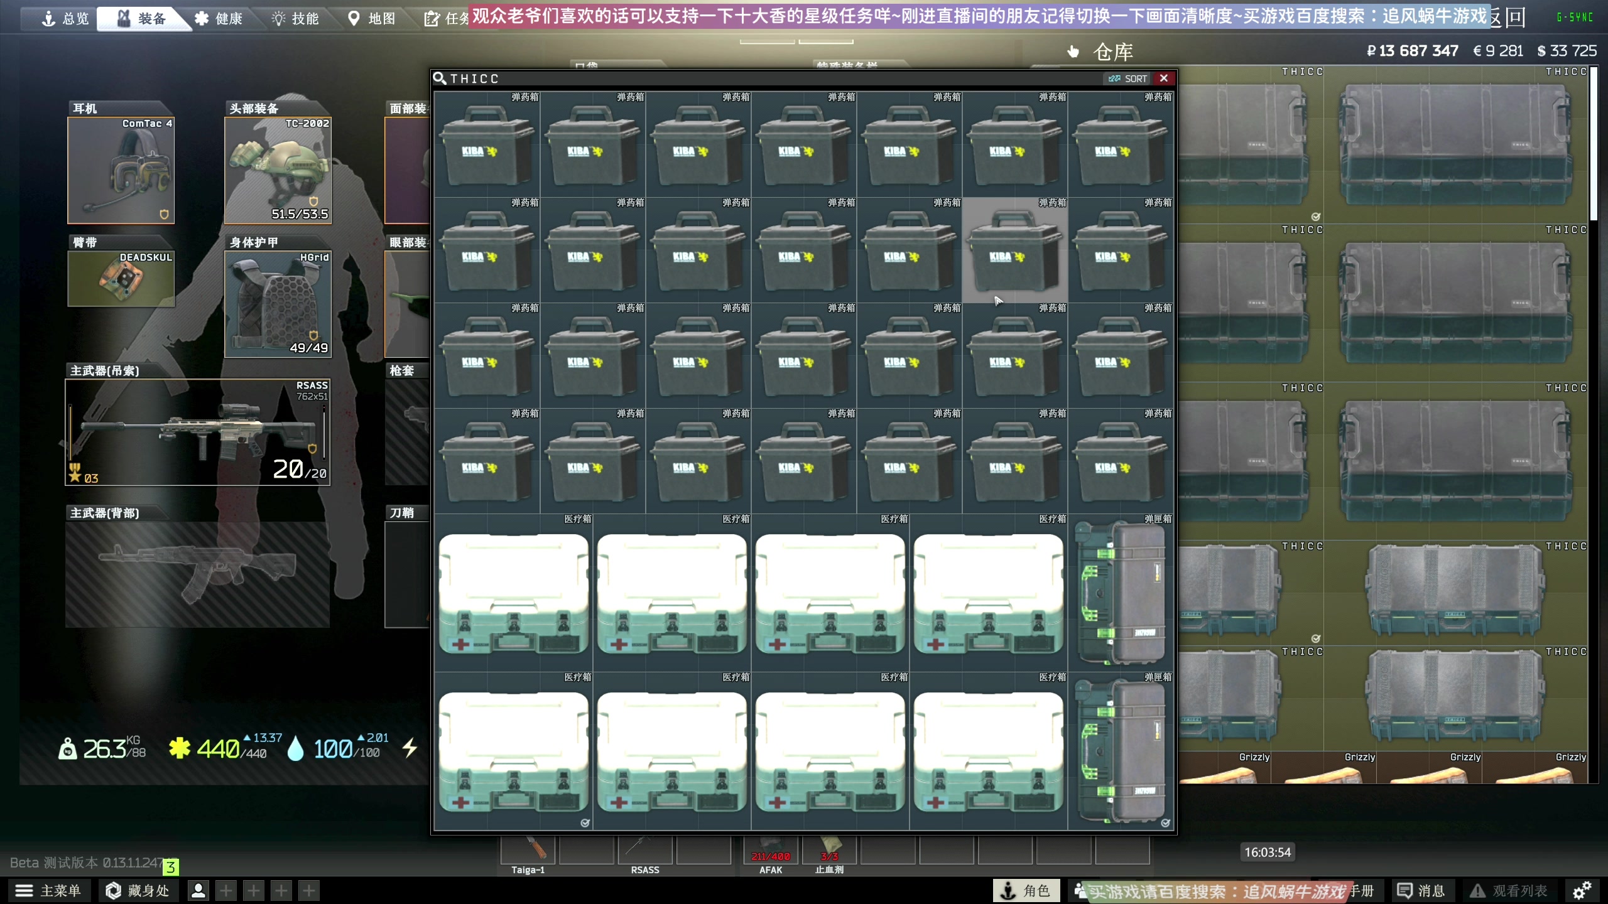Select the upper 弹匣箱 magazine case

pos(1121,593)
